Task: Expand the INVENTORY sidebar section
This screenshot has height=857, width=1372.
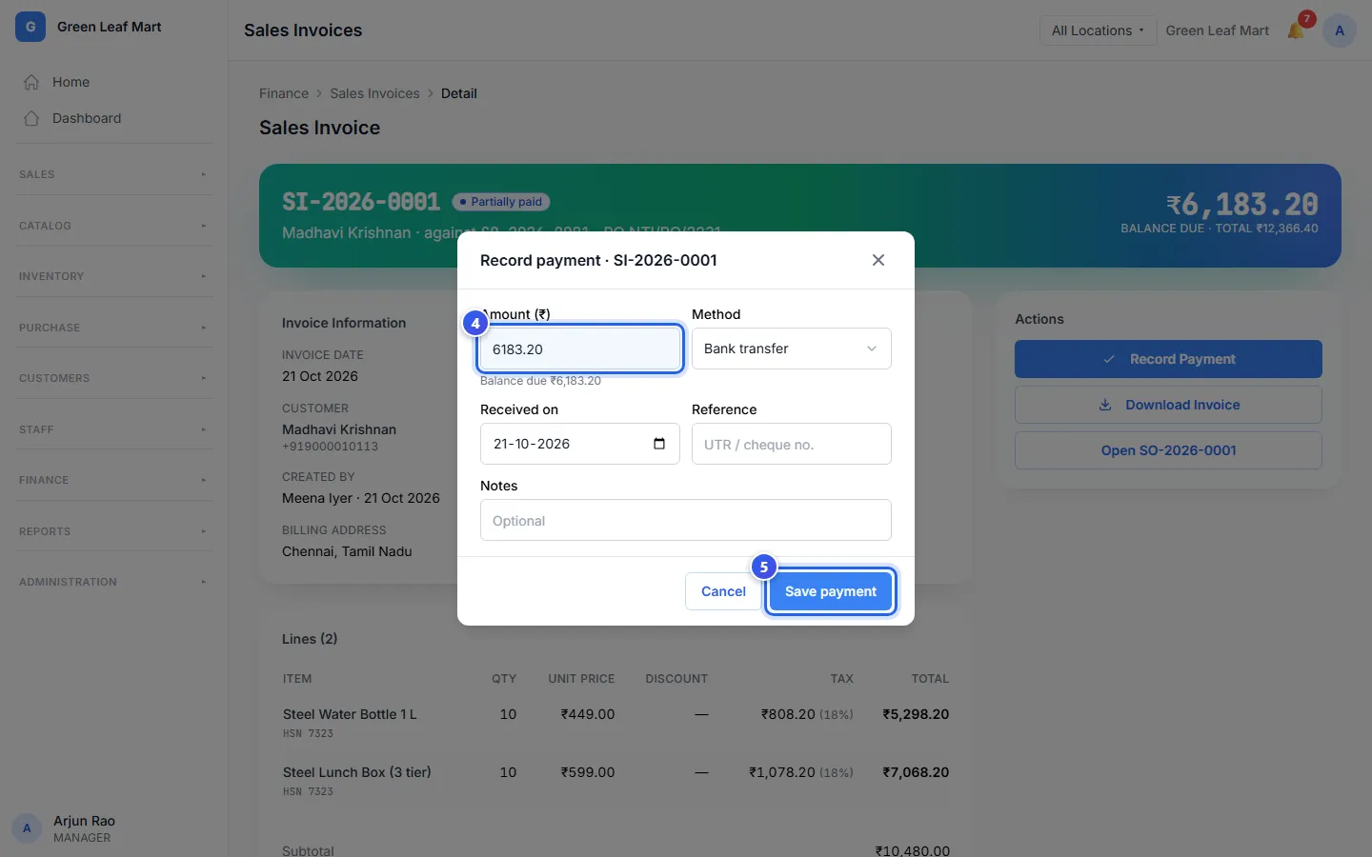Action: point(113,276)
